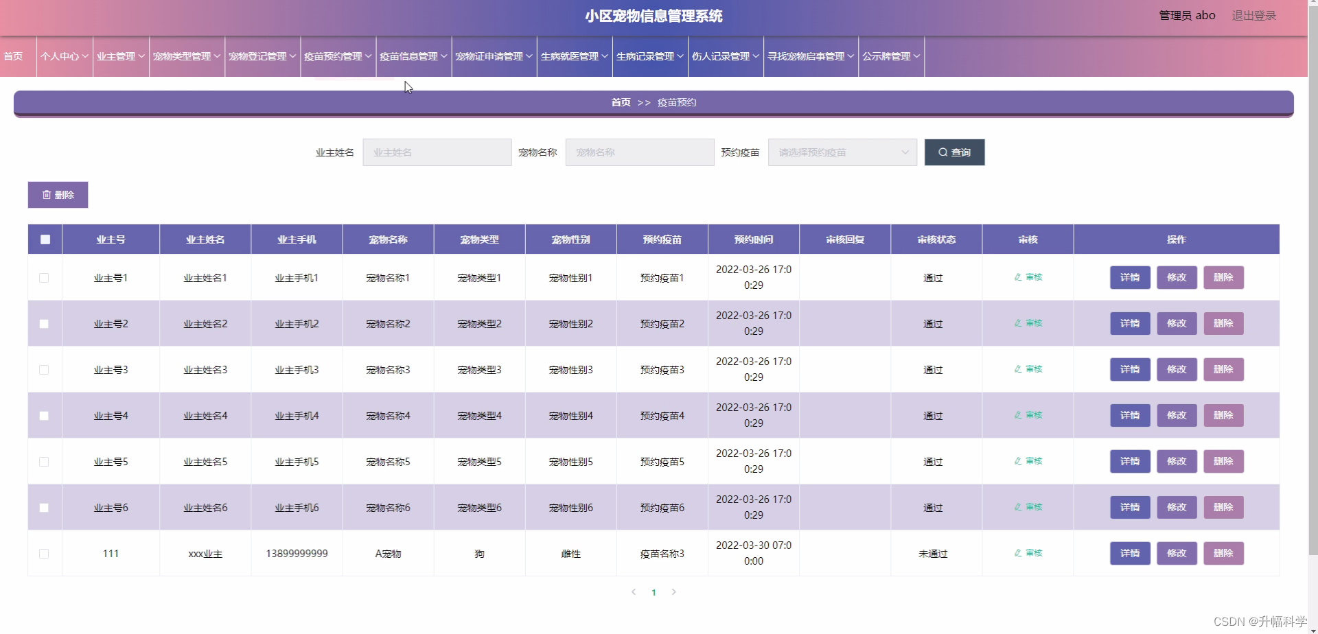Viewport: 1318px width, 634px height.
Task: Expand the 疫苗预约管理 menu
Action: [x=337, y=56]
